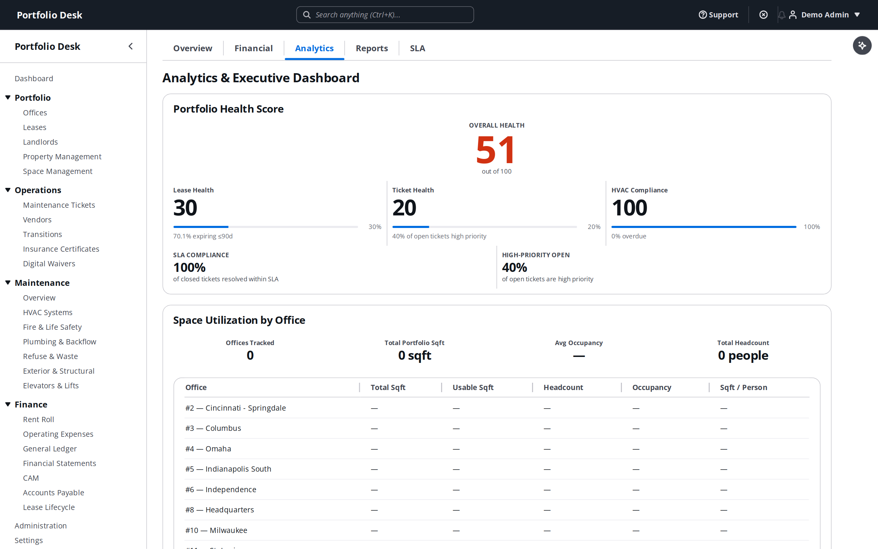
Task: Open General Ledger page
Action: [x=50, y=449]
